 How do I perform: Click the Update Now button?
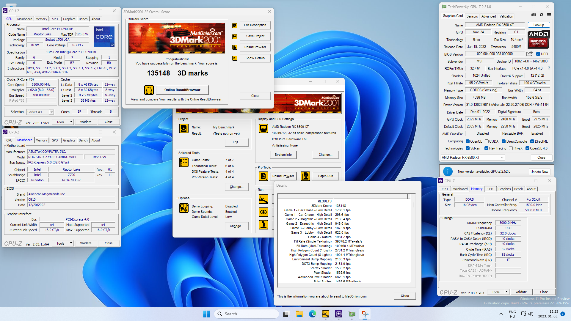539,172
